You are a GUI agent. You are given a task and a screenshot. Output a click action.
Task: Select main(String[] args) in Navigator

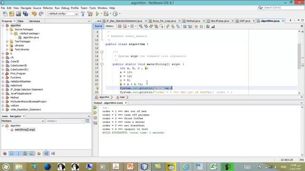(25, 130)
